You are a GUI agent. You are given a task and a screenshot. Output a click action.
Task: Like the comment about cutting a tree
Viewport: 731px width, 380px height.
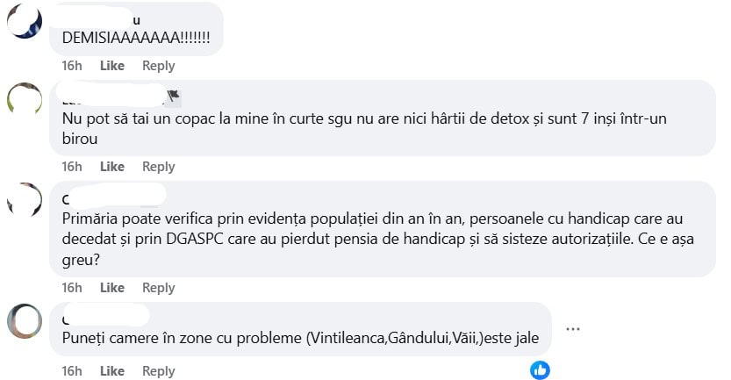[x=112, y=167]
